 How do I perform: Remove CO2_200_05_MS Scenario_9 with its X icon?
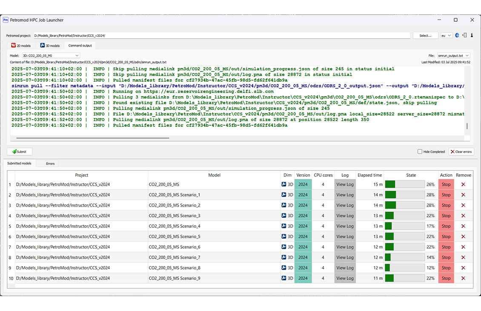[464, 278]
